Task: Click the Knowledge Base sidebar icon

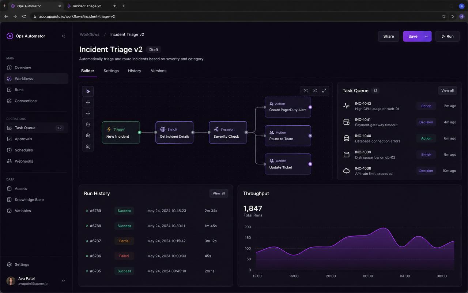Action: click(10, 200)
